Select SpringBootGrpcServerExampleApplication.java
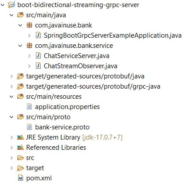Screen dimensions: 187x183 click(113, 35)
